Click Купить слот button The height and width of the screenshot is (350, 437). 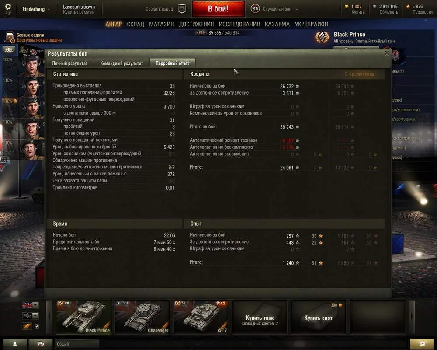pos(318,317)
